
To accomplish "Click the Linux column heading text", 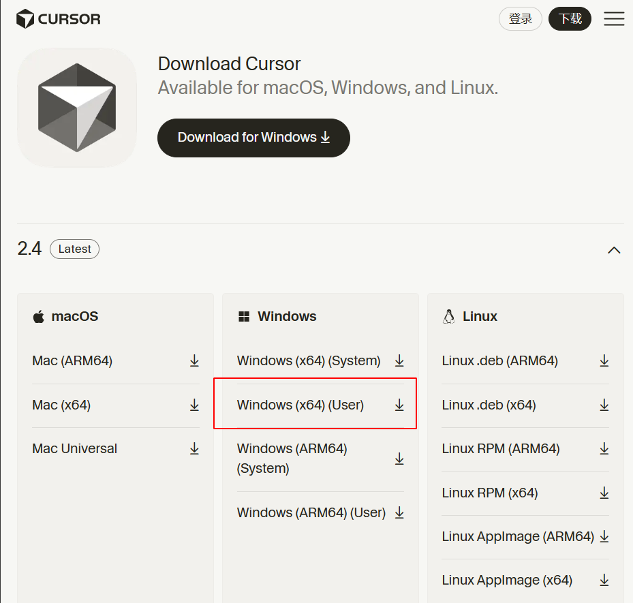I will tap(480, 316).
